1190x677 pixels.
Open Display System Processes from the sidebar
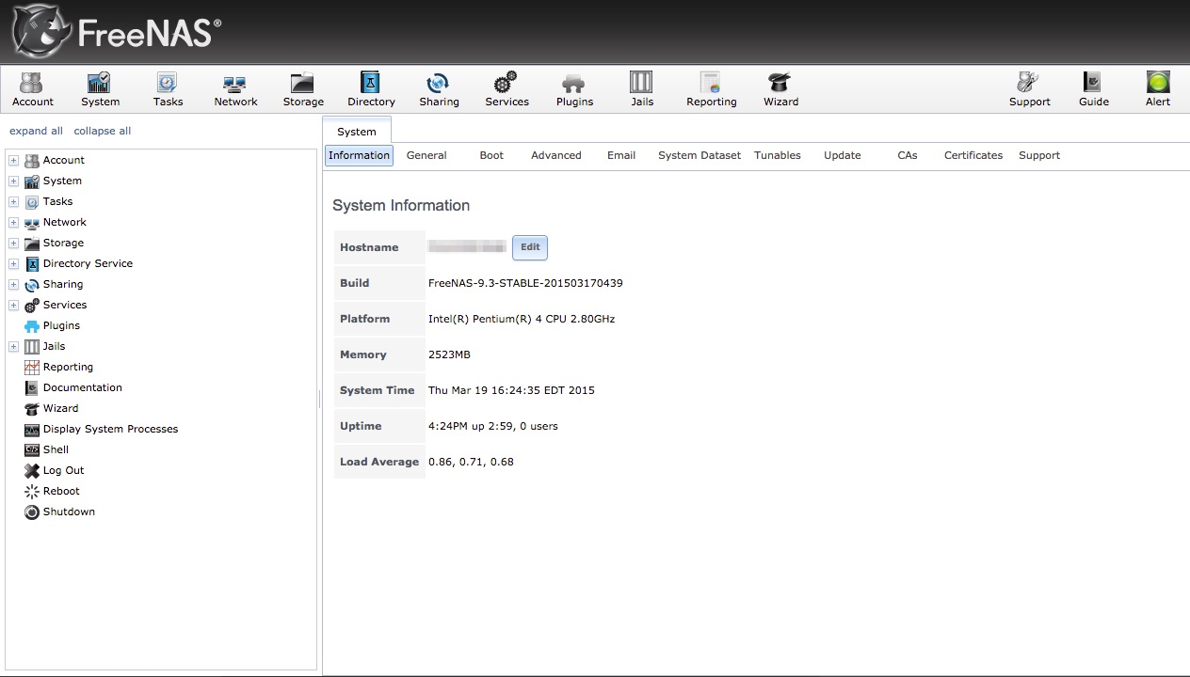click(110, 429)
